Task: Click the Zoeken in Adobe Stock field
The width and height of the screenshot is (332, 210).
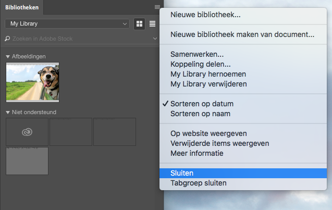Action: [x=78, y=39]
